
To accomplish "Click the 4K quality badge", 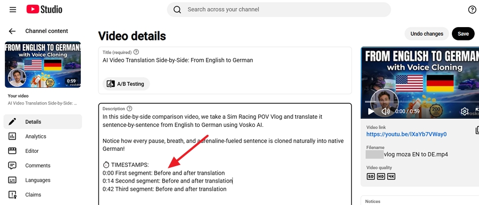I will 391,176.
